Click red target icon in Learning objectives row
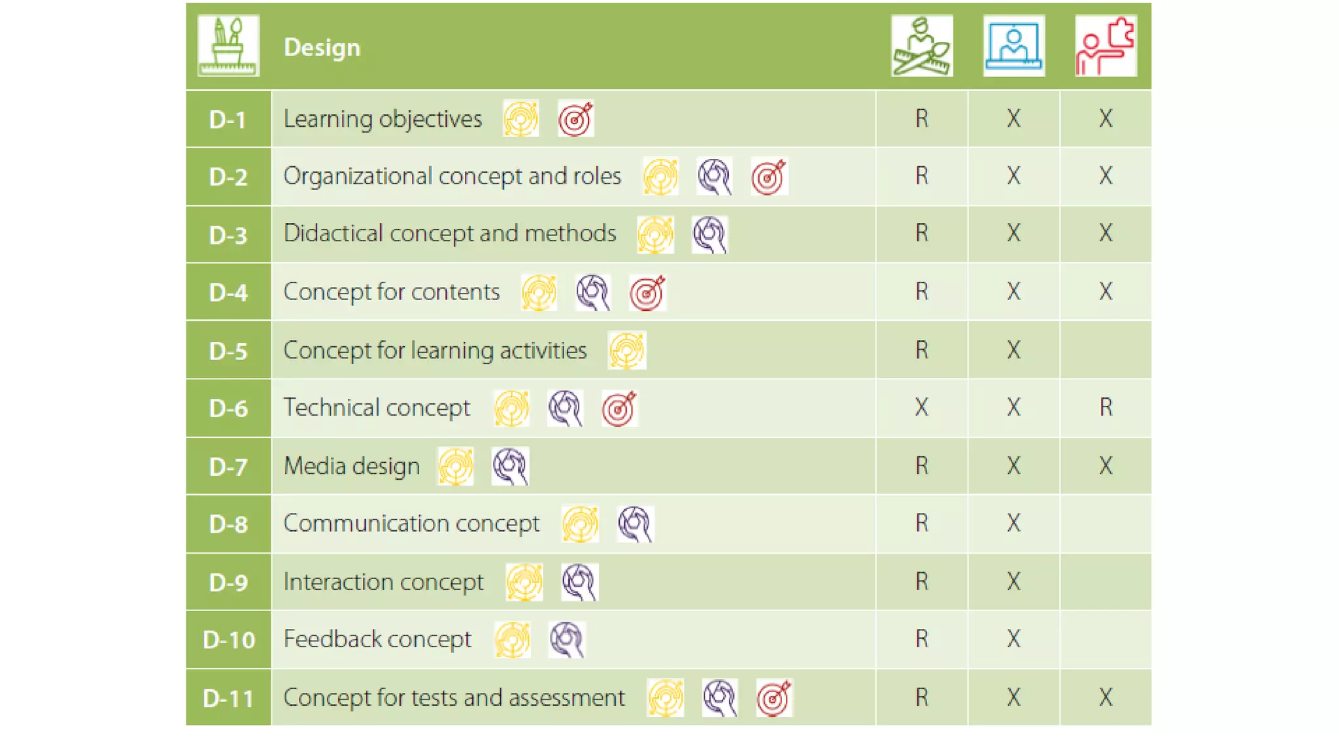 (575, 119)
